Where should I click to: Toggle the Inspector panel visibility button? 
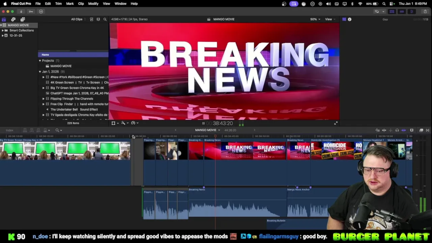tap(411, 11)
